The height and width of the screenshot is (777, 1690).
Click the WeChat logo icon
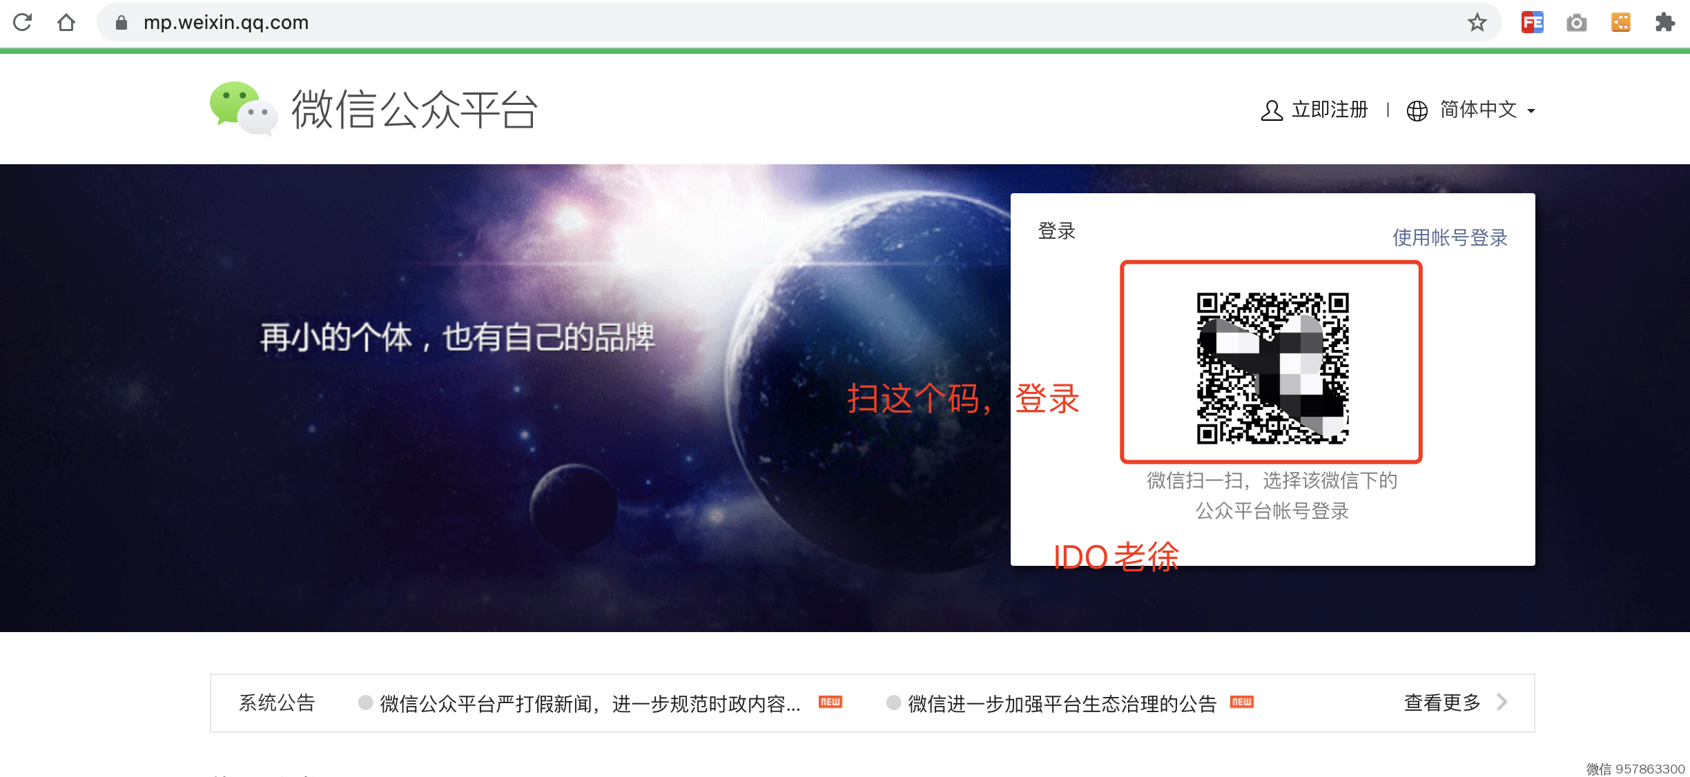tap(243, 108)
